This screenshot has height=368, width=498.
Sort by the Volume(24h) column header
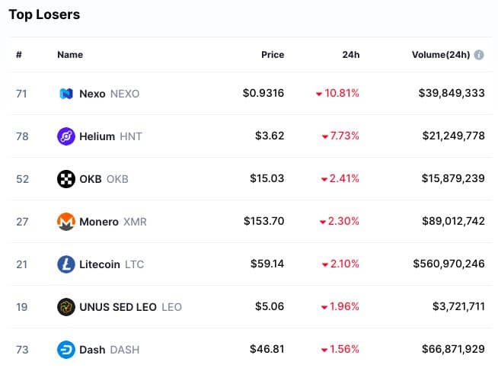pos(441,55)
